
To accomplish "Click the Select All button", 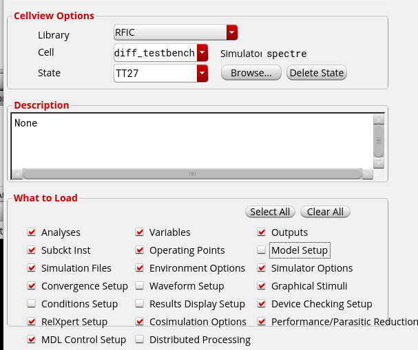I will pyautogui.click(x=270, y=212).
